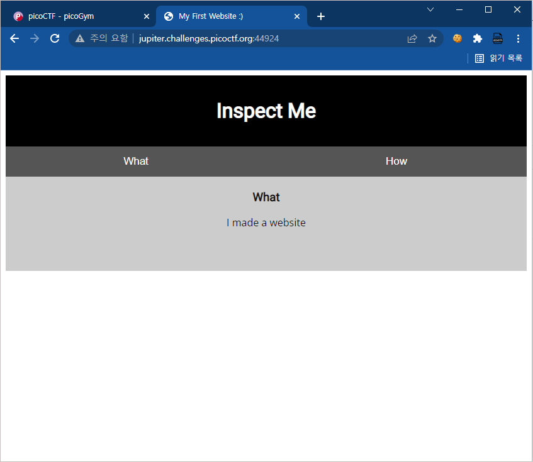Share this page via share icon

click(412, 38)
